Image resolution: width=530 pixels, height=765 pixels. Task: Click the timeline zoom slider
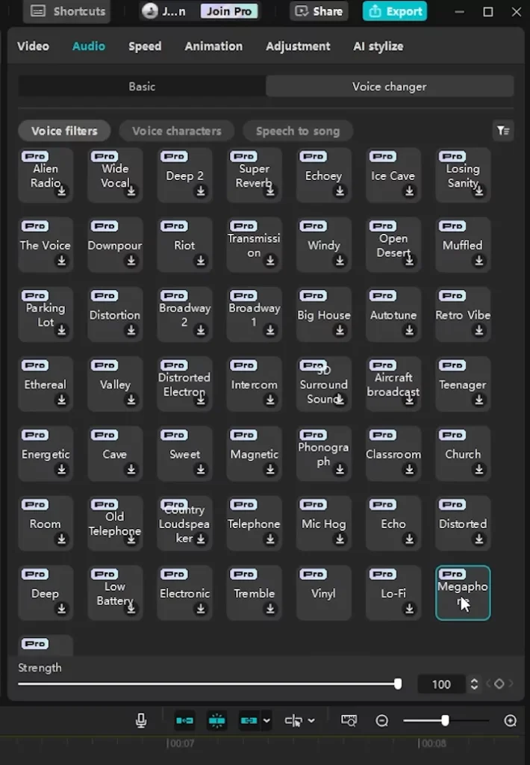(x=445, y=721)
